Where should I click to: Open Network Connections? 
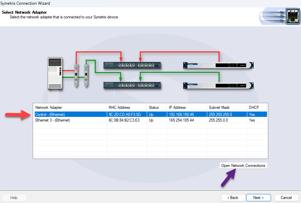[243, 165]
